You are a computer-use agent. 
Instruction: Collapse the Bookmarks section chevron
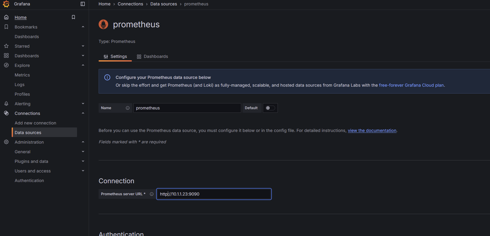83,27
